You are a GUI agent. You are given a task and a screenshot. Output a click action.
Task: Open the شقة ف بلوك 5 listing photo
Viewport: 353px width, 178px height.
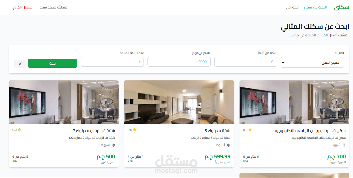point(179,102)
